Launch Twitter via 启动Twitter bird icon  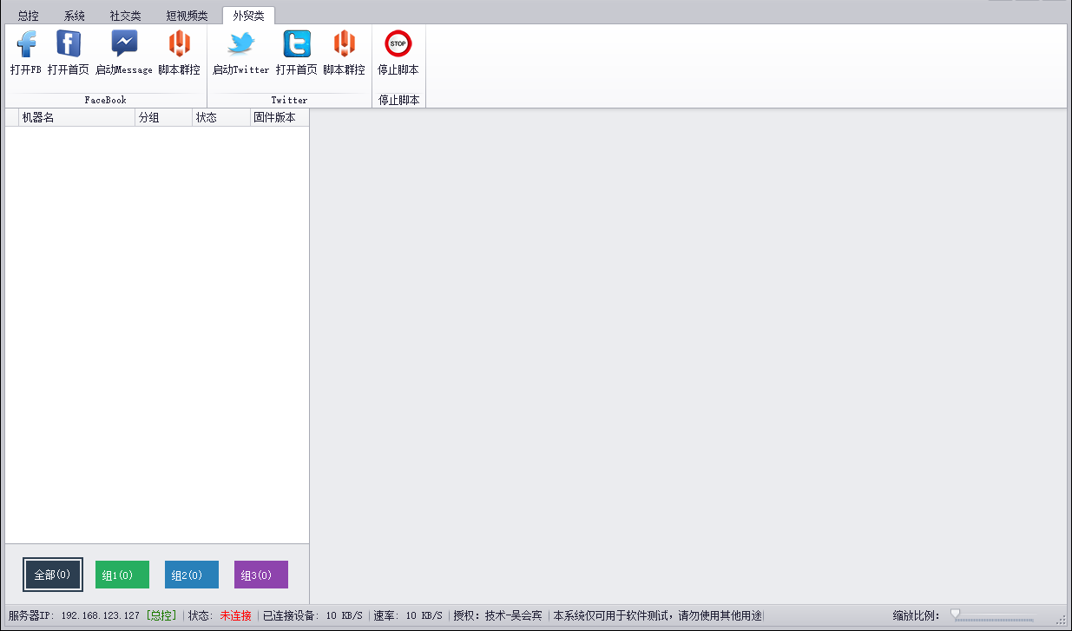[x=241, y=53]
